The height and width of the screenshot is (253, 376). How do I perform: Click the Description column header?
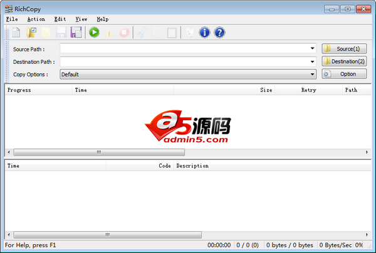[x=273, y=166]
